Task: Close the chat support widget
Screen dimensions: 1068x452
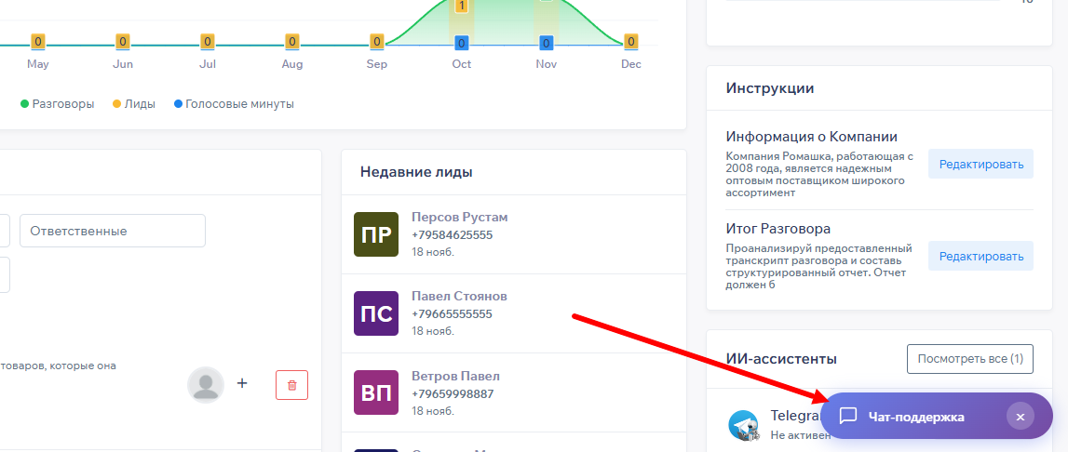Action: (1020, 417)
